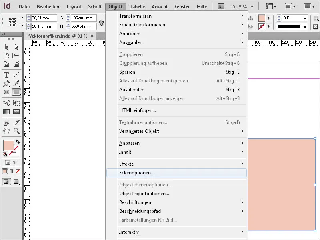Choose HTML einfügen... menu entry
Image resolution: width=320 pixels, height=240 pixels.
click(177, 110)
